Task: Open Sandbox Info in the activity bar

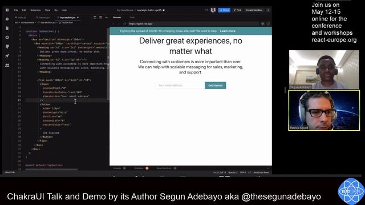Action: 7,19
